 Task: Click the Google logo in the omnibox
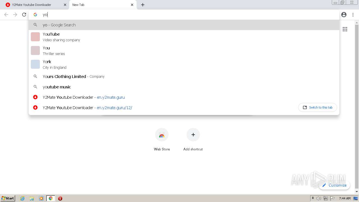35,15
